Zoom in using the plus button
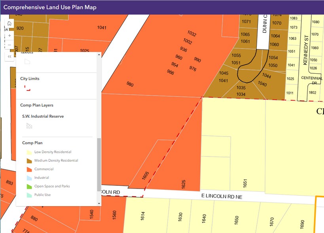The image size is (324, 233). click(9, 36)
